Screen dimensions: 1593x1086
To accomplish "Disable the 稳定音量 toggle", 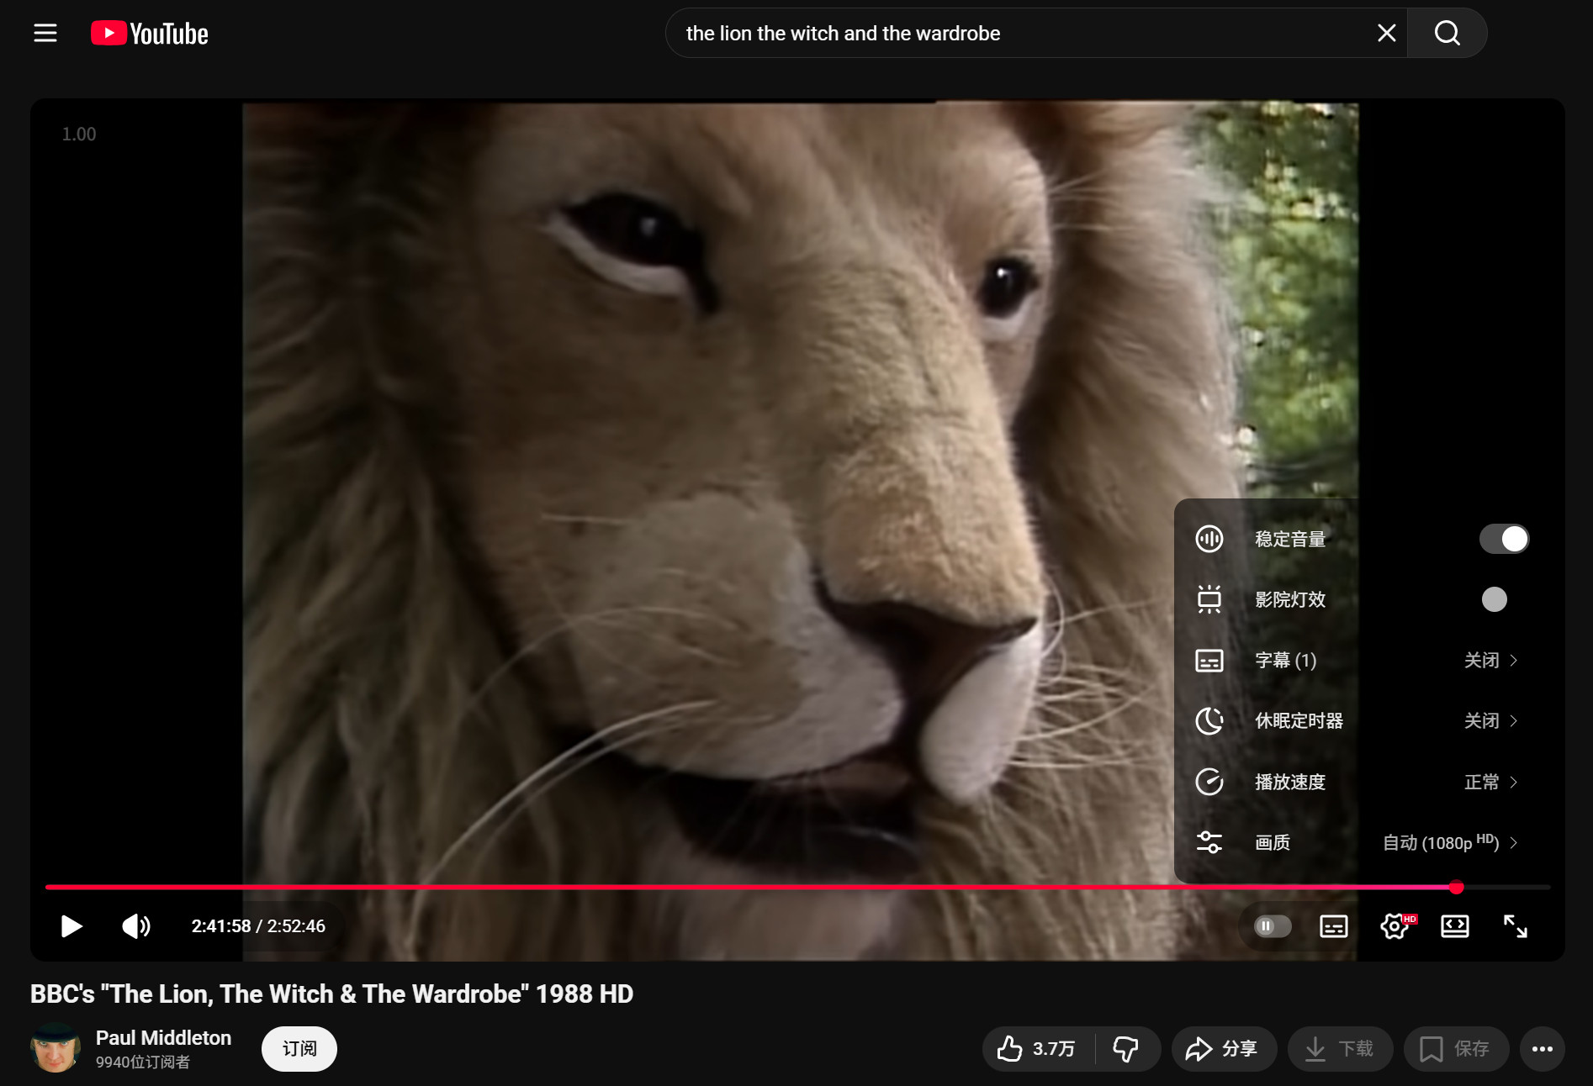I will tap(1503, 539).
